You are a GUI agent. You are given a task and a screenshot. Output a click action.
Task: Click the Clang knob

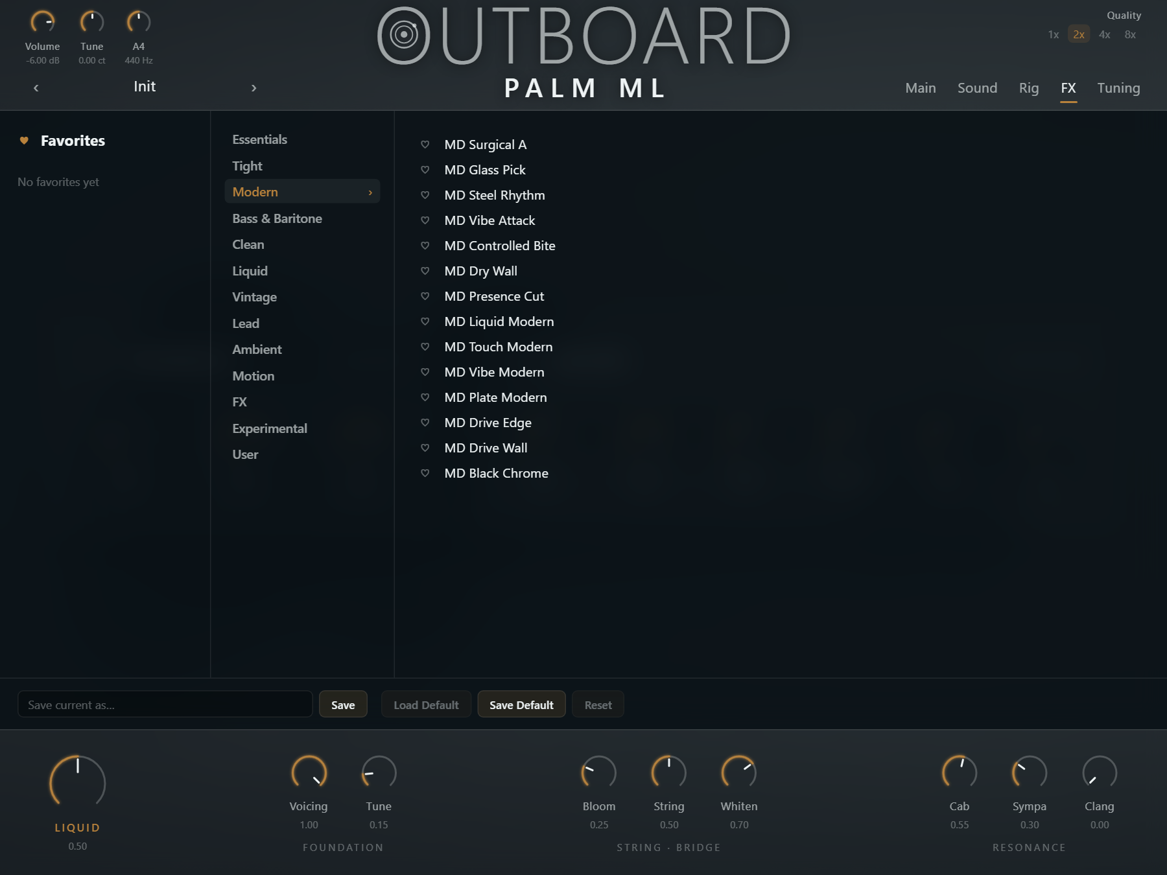click(x=1100, y=773)
